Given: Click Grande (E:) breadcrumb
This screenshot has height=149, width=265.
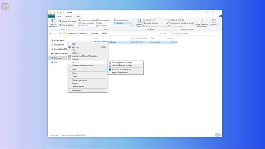Looking at the screenshot, I should point(84,34).
